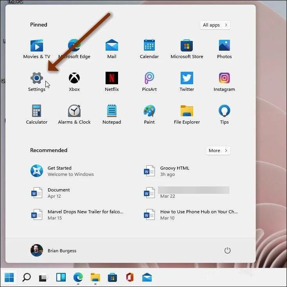This screenshot has width=287, height=287.
Task: Open the Twitter app
Action: tap(187, 81)
